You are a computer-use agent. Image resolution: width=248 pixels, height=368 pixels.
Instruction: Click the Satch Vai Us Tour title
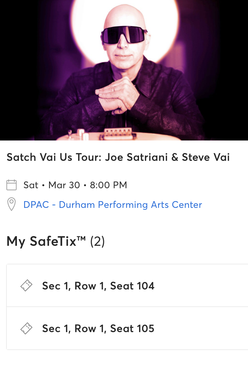tap(118, 157)
